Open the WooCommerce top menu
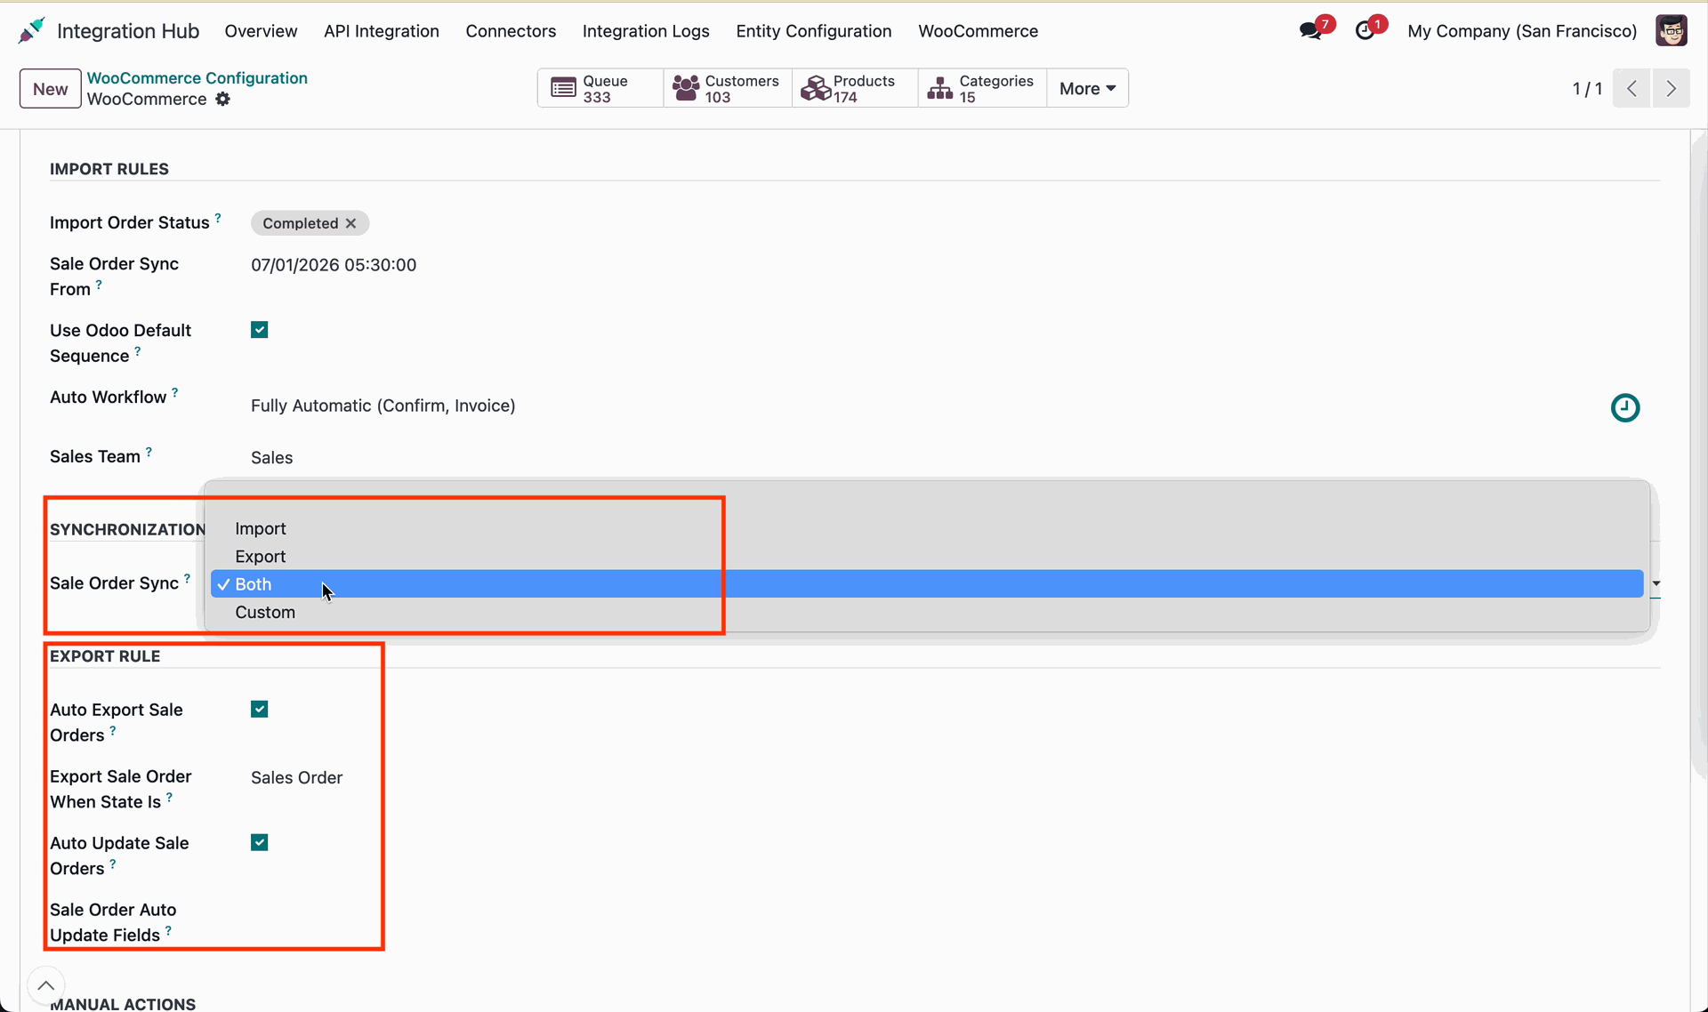The image size is (1708, 1012). pos(978,30)
